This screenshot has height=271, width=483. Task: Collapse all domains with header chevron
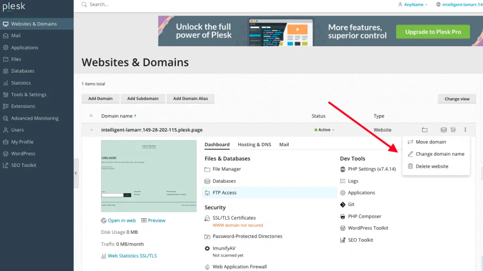91,116
